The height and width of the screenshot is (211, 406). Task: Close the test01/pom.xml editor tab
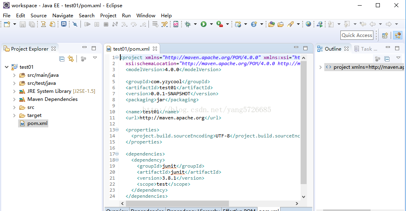coord(155,49)
